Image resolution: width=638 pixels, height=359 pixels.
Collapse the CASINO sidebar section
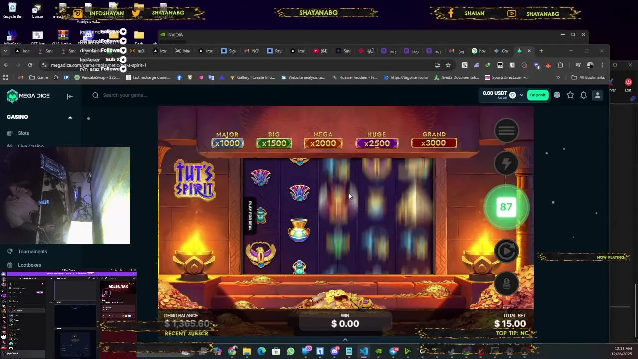pyautogui.click(x=70, y=117)
